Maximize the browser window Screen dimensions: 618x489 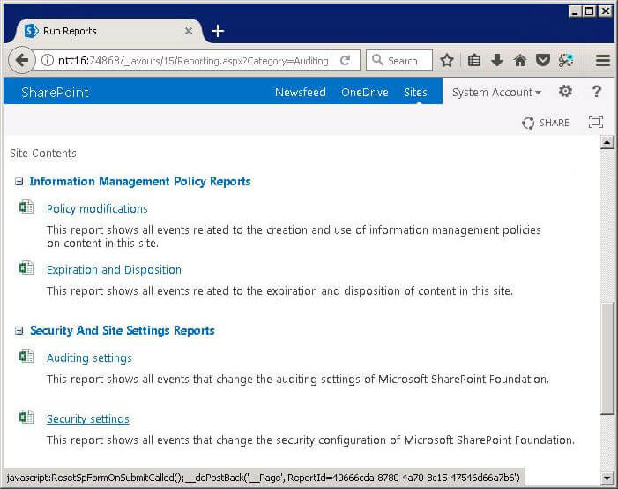coord(589,11)
